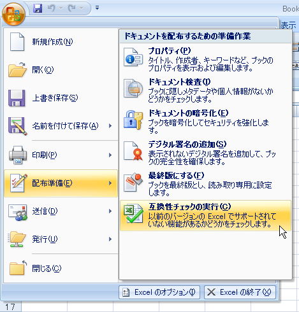299x312 pixels.
Task: Click the 最終版にする stamp icon
Action: pos(133,182)
